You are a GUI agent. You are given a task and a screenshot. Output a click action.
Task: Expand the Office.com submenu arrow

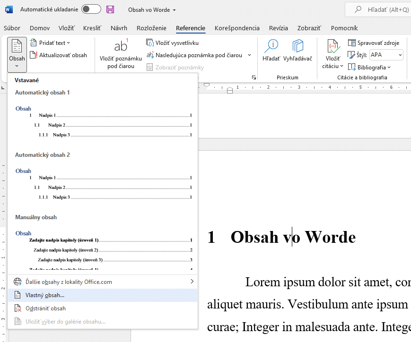[x=192, y=282]
